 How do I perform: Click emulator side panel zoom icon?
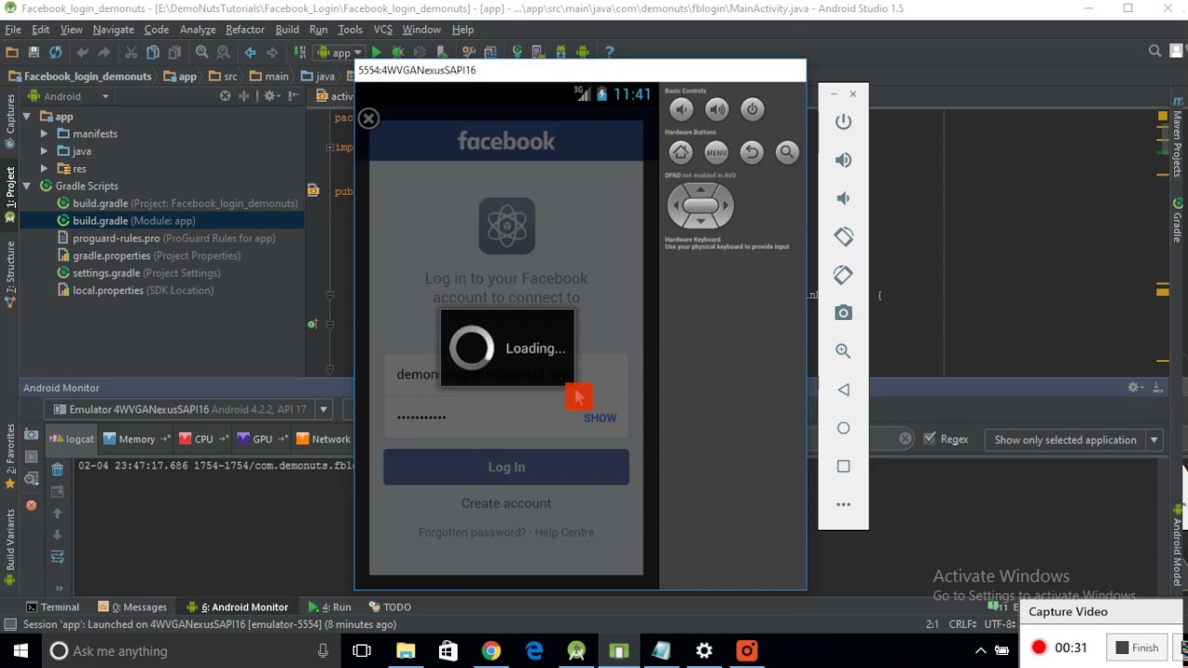point(843,351)
